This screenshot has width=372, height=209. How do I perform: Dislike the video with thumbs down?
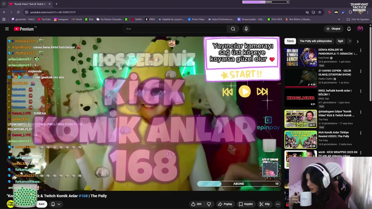pos(209,204)
